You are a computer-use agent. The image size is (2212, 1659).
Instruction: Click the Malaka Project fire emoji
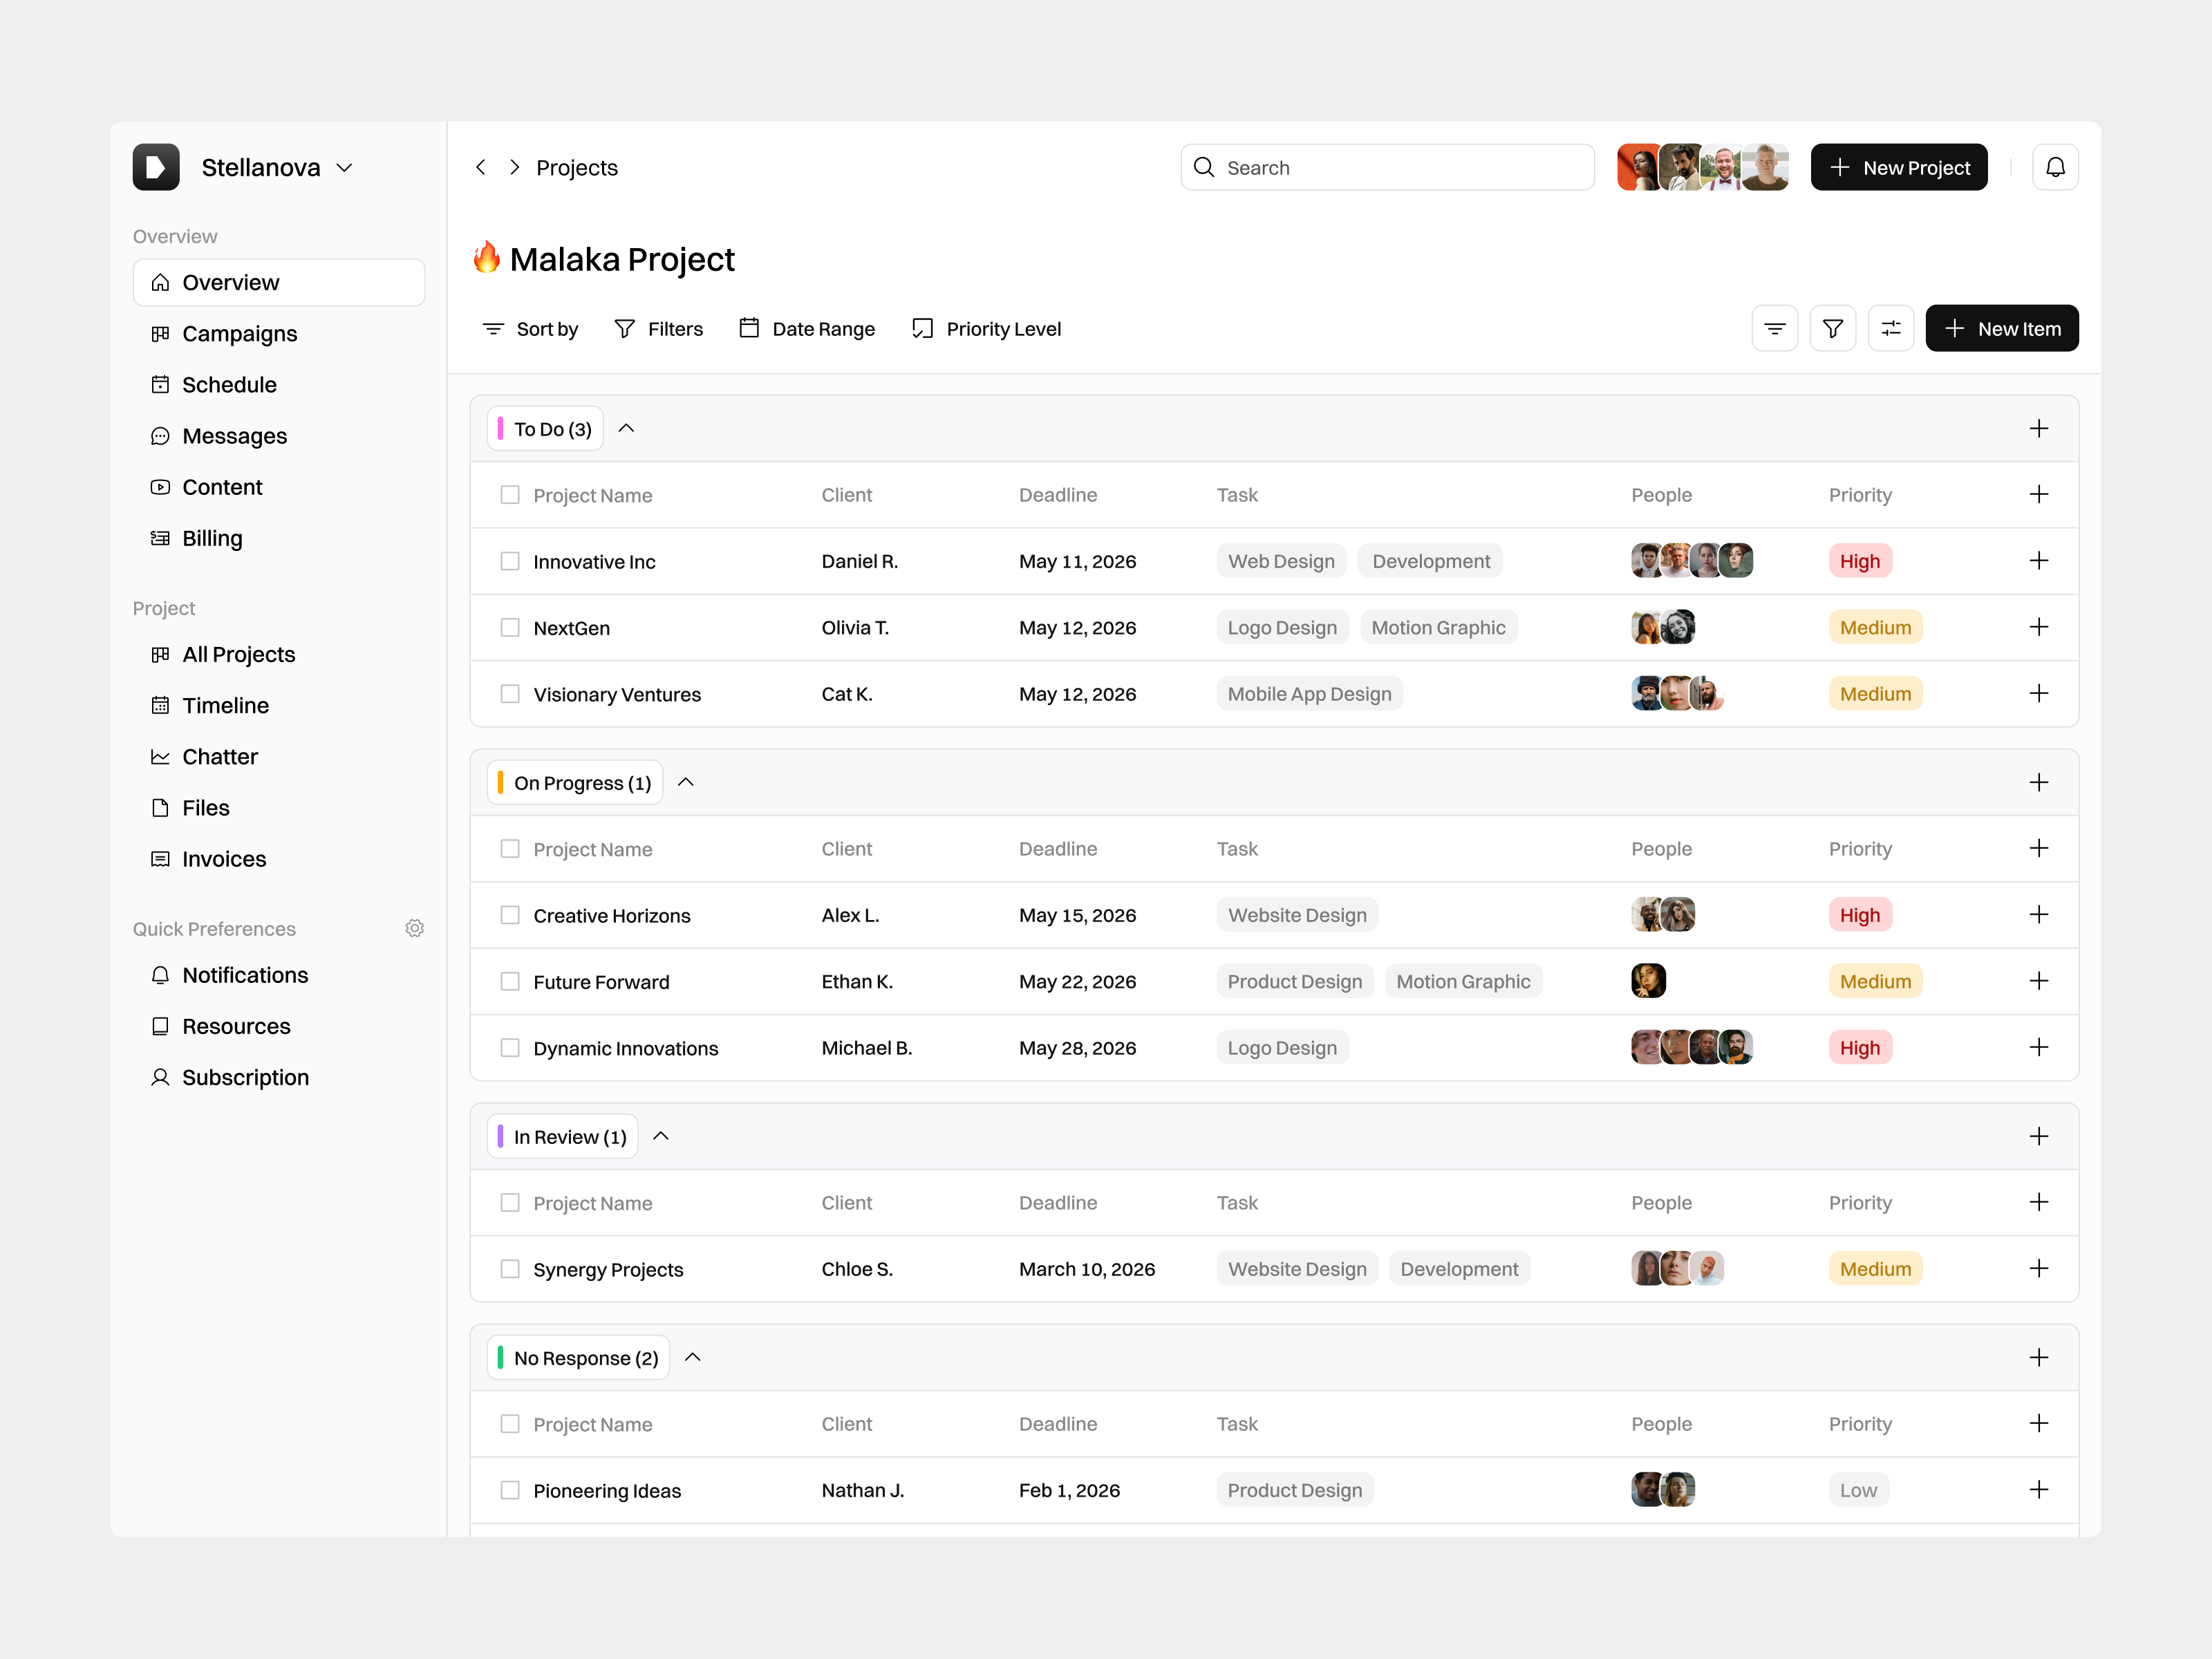tap(487, 257)
